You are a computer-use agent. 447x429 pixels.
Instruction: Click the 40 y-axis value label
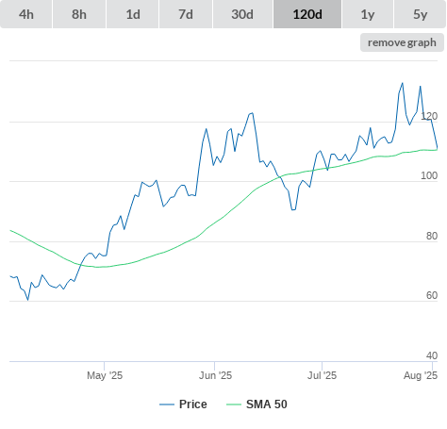point(432,355)
